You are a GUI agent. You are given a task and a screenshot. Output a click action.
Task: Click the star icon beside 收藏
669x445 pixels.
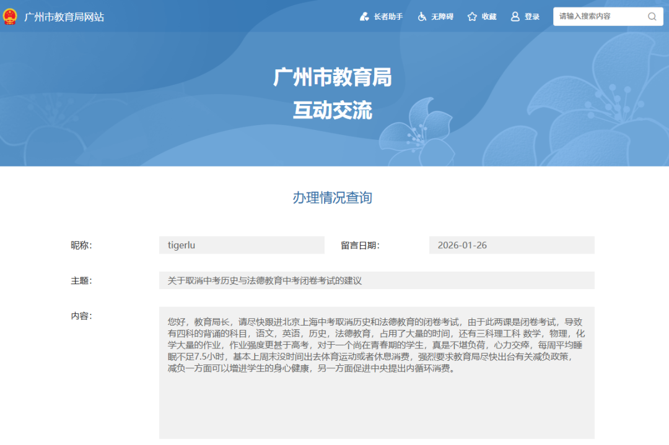point(471,16)
